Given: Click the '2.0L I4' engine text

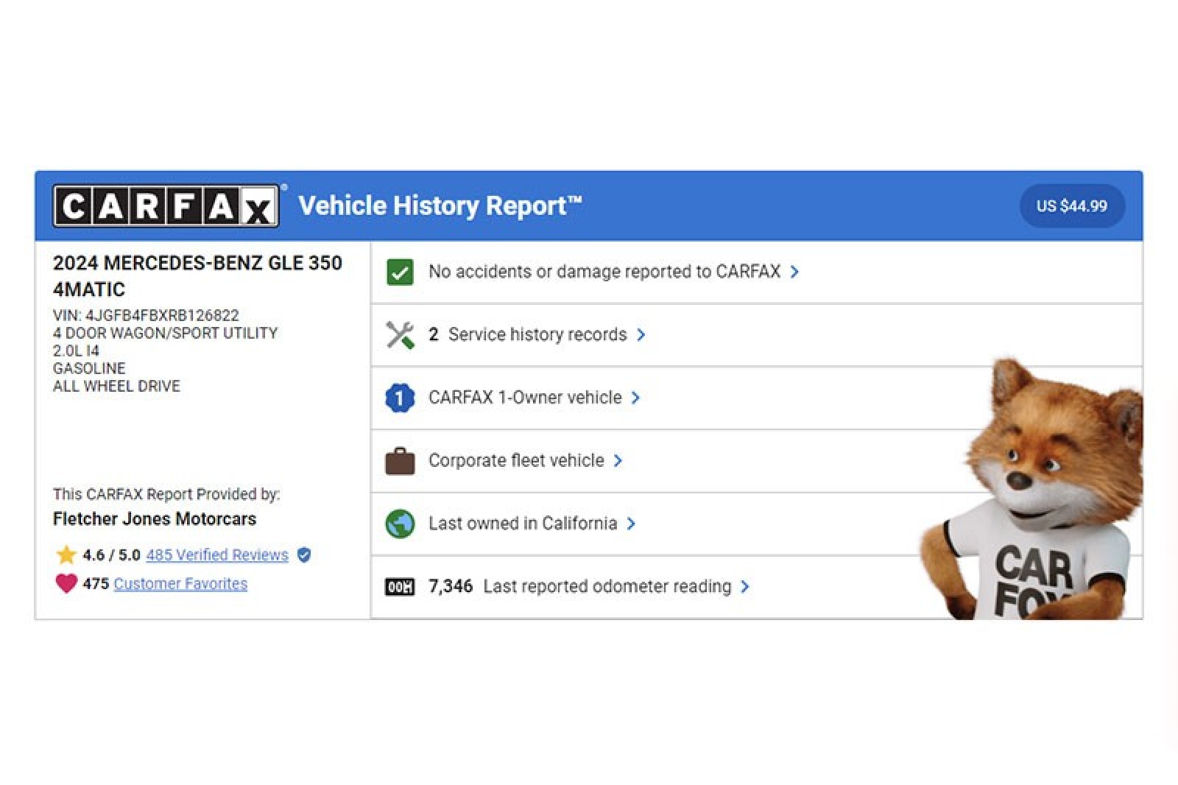Looking at the screenshot, I should pyautogui.click(x=76, y=351).
